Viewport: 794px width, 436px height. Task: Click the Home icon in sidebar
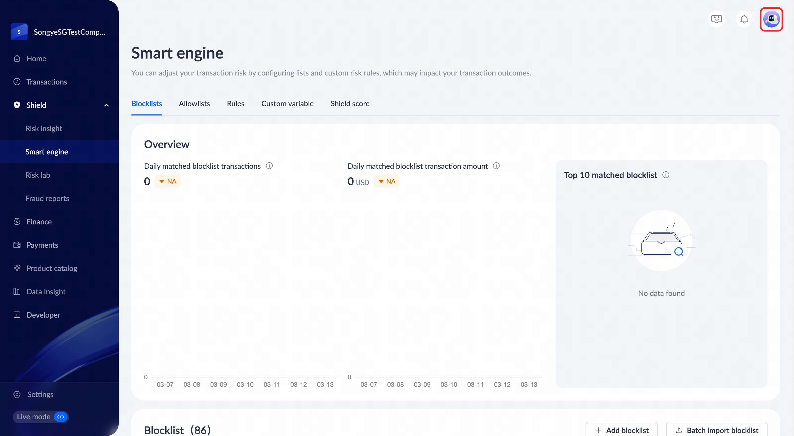17,58
